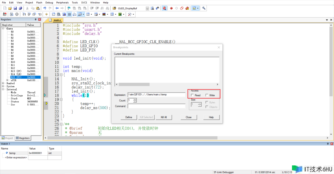Click the Command input field
Image resolution: width=334 pixels, height=174 pixels.
pos(156,106)
